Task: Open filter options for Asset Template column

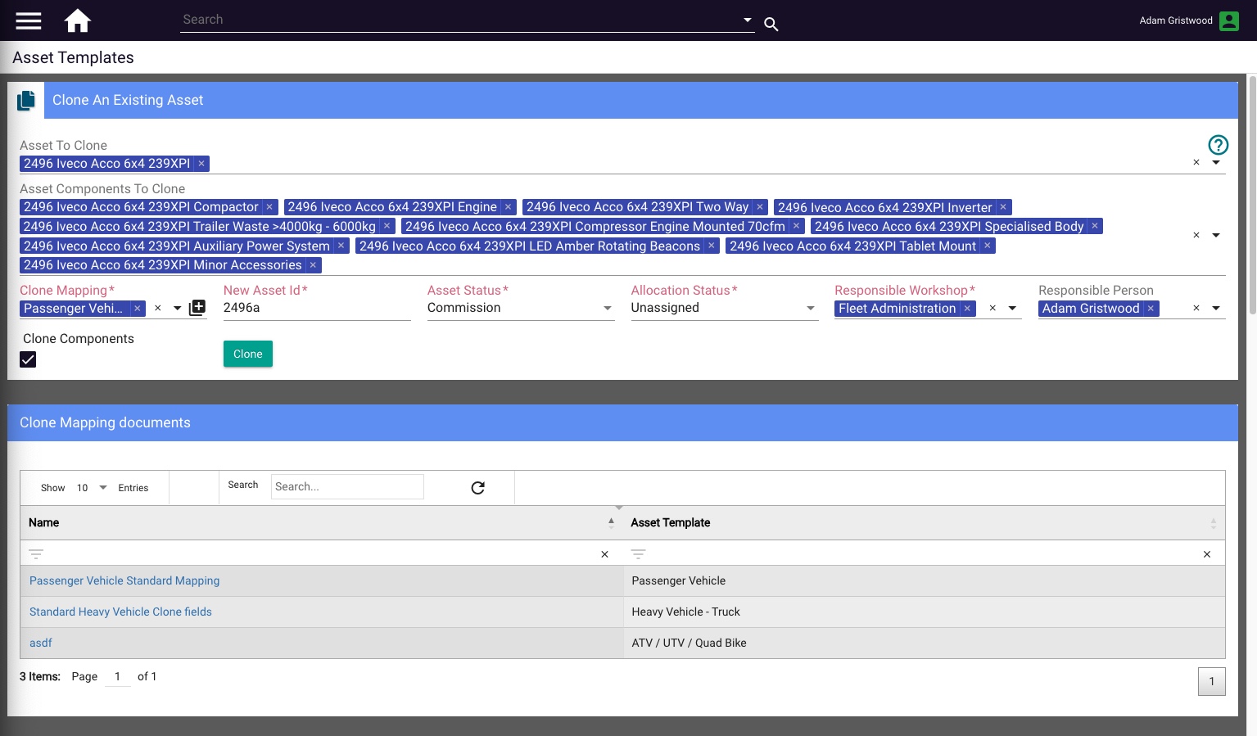Action: click(639, 554)
